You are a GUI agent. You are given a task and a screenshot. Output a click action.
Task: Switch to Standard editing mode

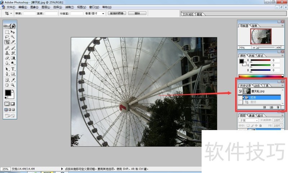click(x=7, y=104)
